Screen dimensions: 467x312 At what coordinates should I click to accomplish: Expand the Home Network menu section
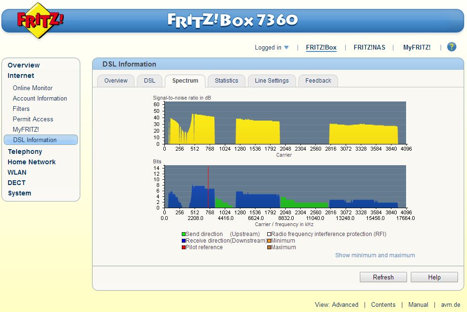[x=32, y=162]
